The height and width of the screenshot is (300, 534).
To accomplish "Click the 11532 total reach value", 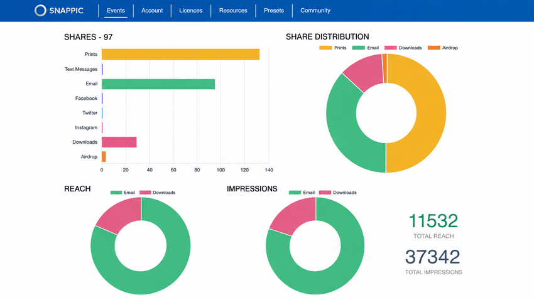I will (x=433, y=221).
